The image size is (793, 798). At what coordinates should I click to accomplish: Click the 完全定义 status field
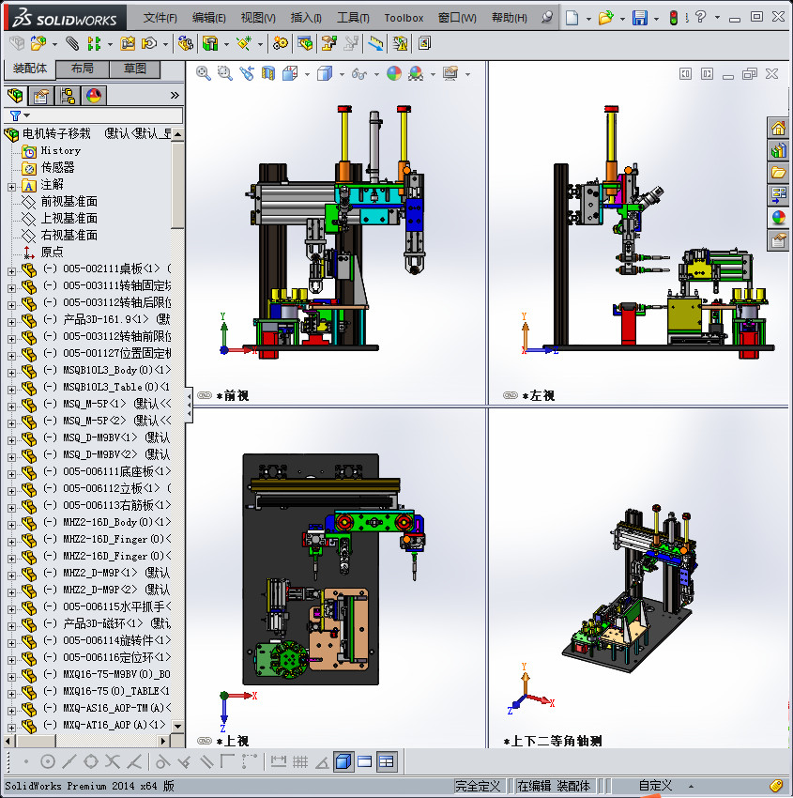click(477, 786)
